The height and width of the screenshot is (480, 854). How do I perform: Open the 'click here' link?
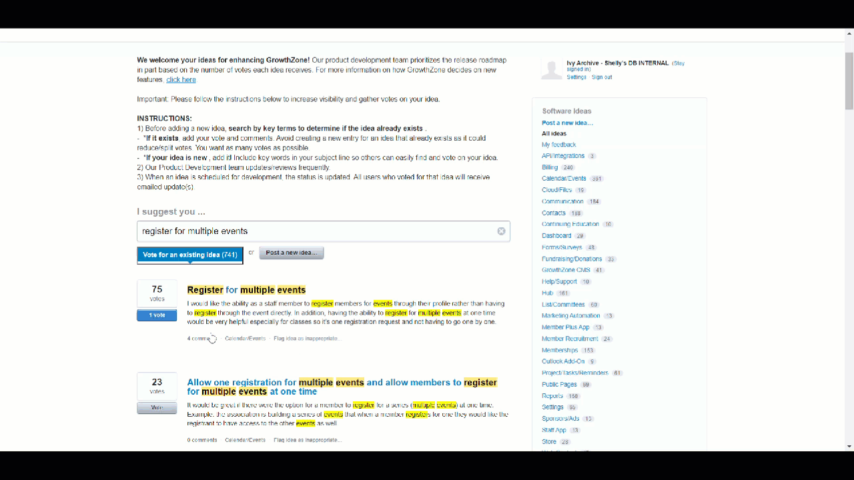pyautogui.click(x=181, y=80)
